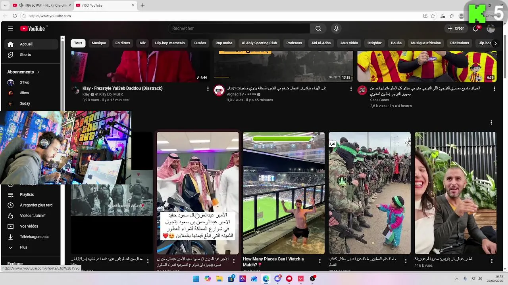
Task: Open Shorts from the sidebar
Action: (32, 55)
